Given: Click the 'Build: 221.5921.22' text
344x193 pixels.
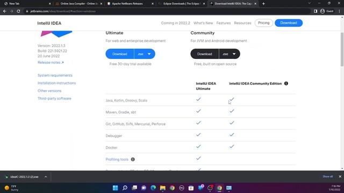Looking at the screenshot, I should 52,51.
